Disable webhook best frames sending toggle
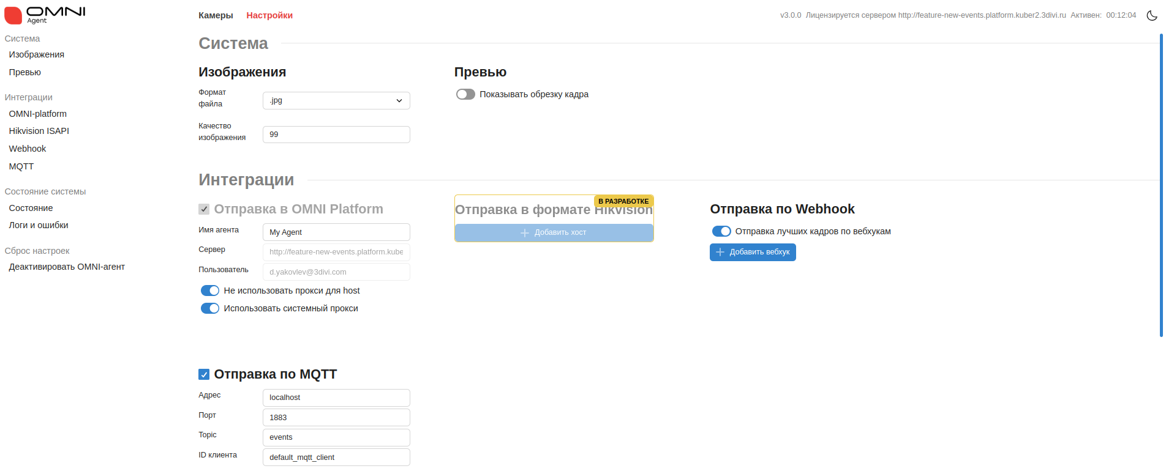The width and height of the screenshot is (1166, 474). tap(721, 231)
